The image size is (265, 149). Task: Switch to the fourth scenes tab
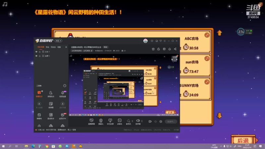[59, 47]
